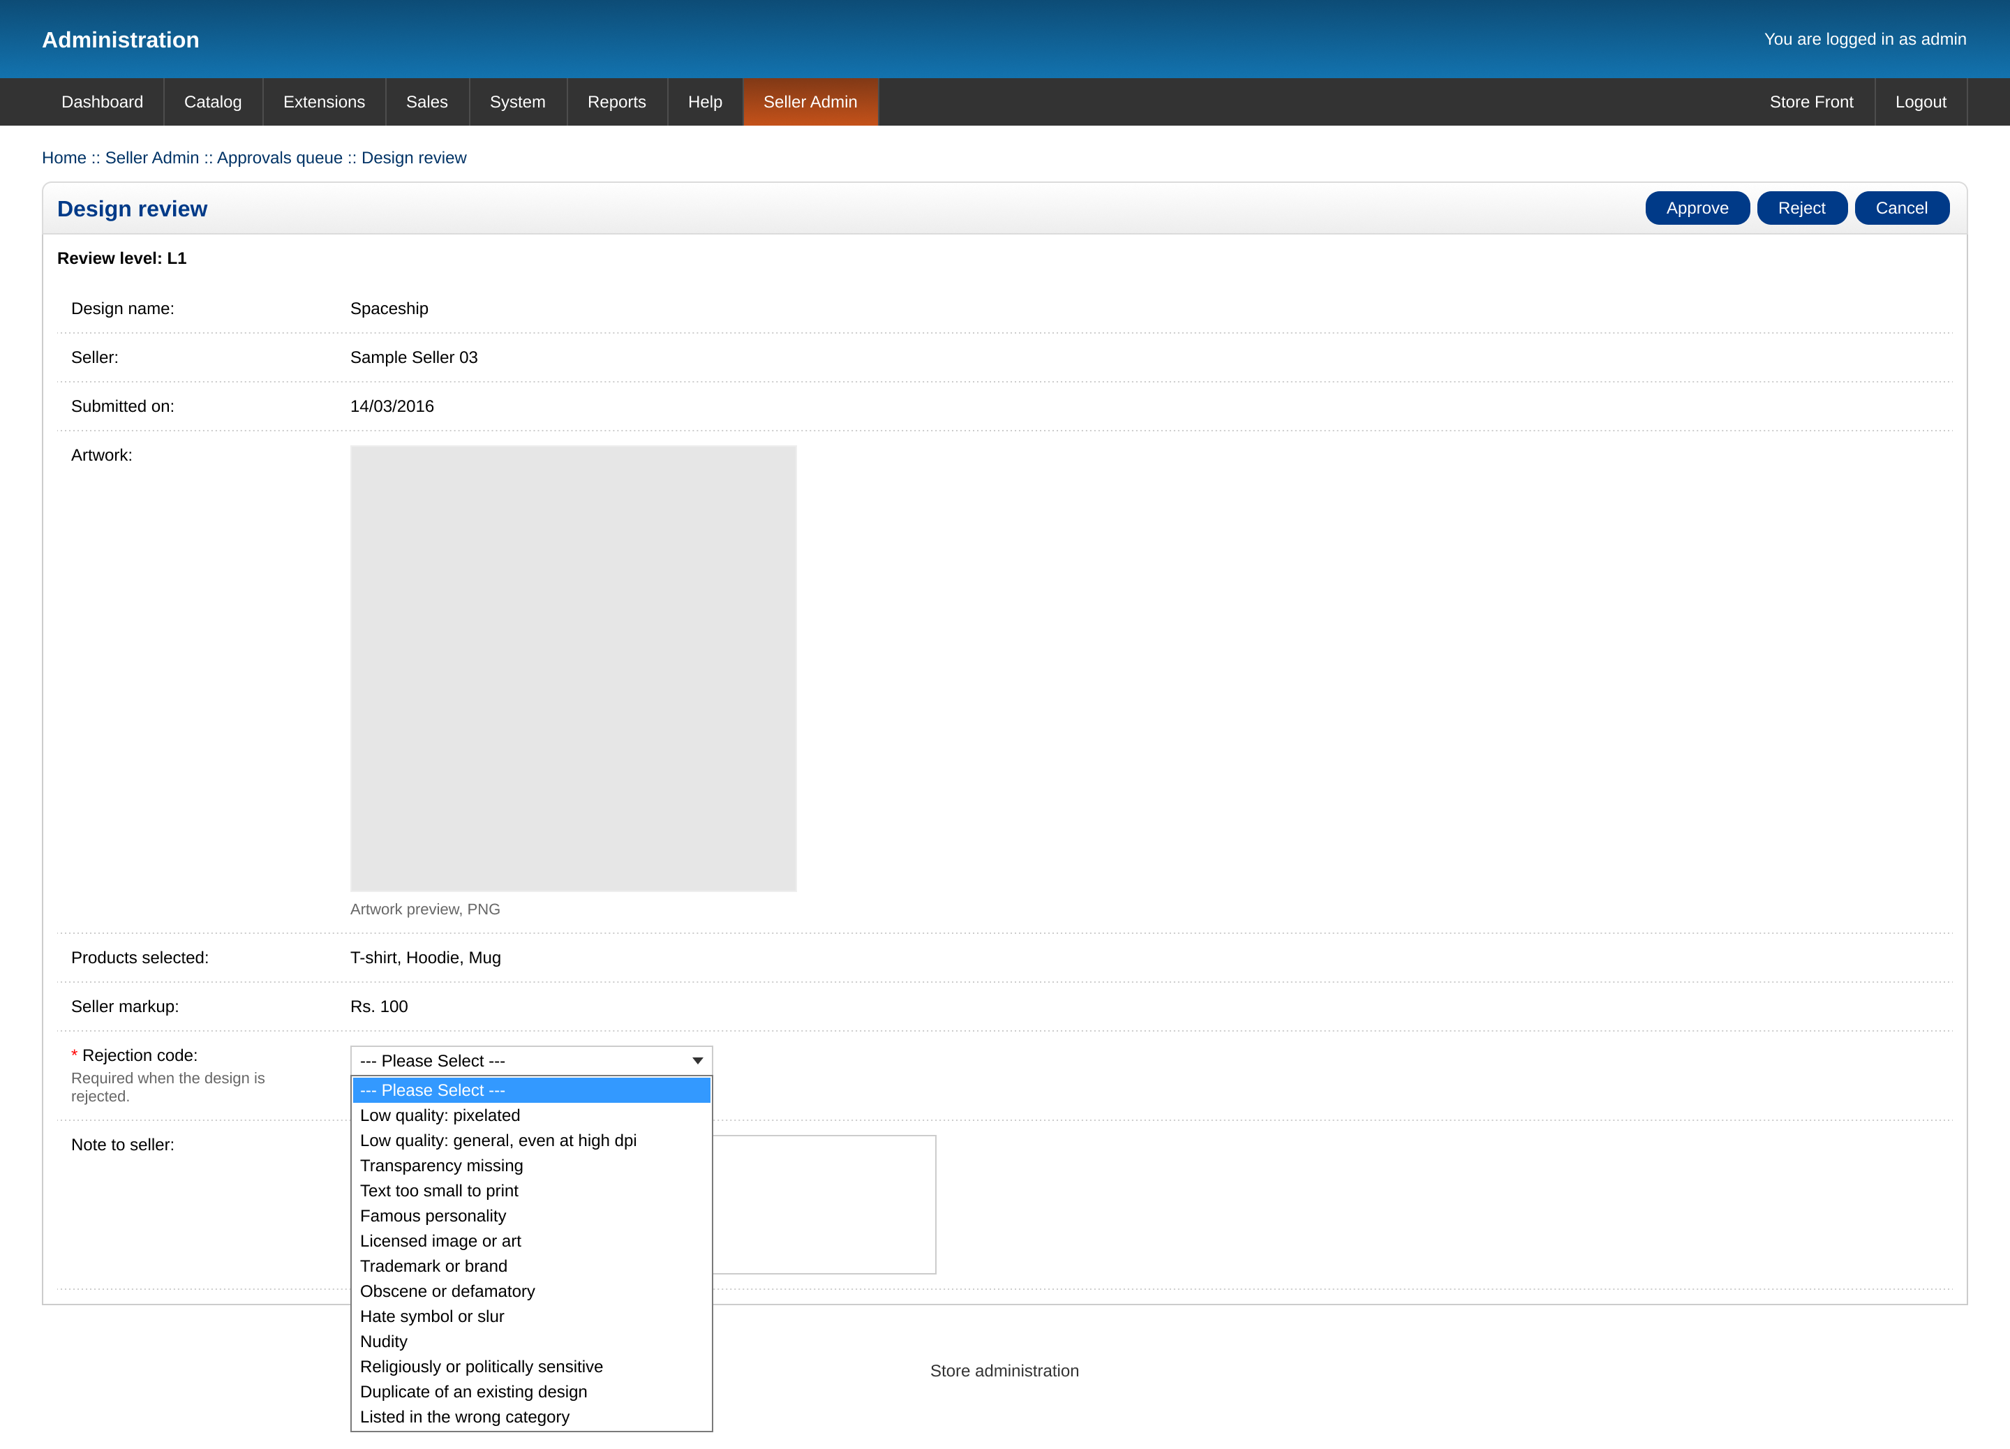Open the Reports menu

point(617,102)
